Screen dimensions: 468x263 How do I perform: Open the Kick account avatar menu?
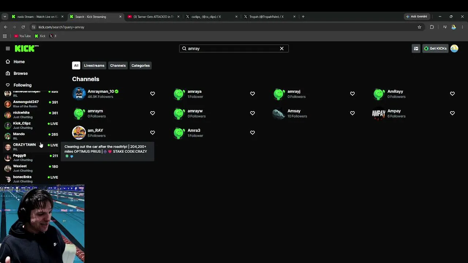point(454,49)
